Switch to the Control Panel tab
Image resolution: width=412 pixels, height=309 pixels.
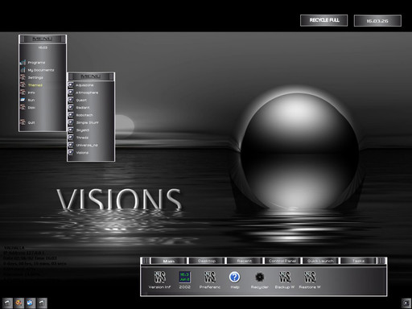282,261
